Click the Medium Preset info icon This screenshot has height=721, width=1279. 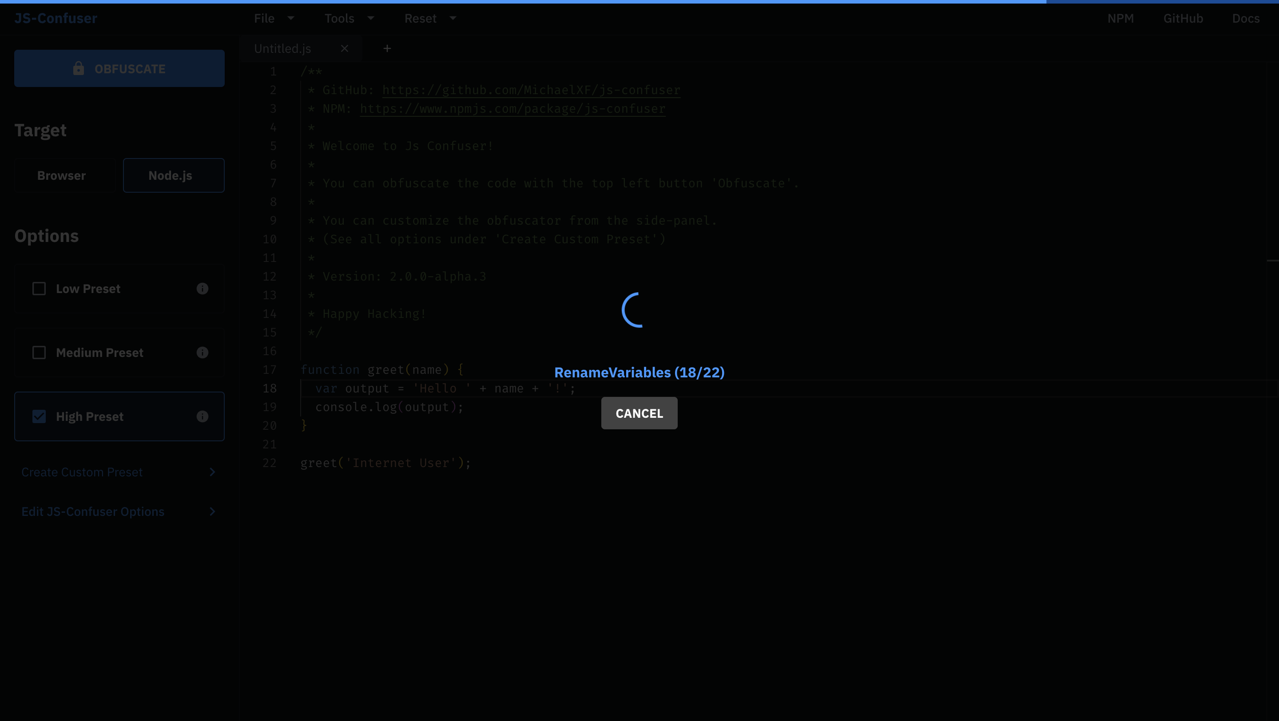tap(202, 353)
